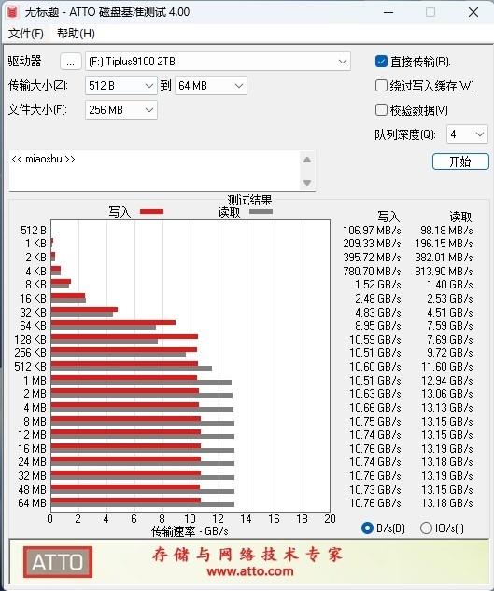Click the 1 MB read value 12.94 GB/s
Screen dimensions: 494x591
click(447, 381)
